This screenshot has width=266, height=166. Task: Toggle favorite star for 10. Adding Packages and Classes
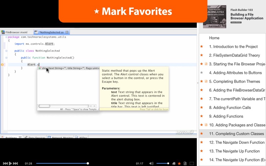(201, 125)
